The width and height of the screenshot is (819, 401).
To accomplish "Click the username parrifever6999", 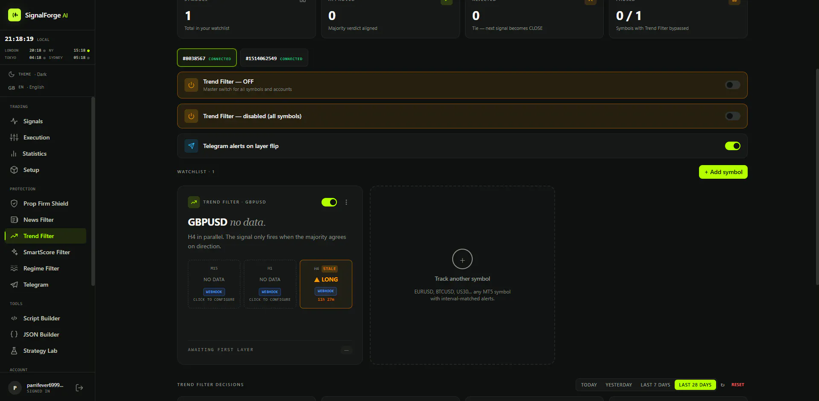I will (x=45, y=385).
